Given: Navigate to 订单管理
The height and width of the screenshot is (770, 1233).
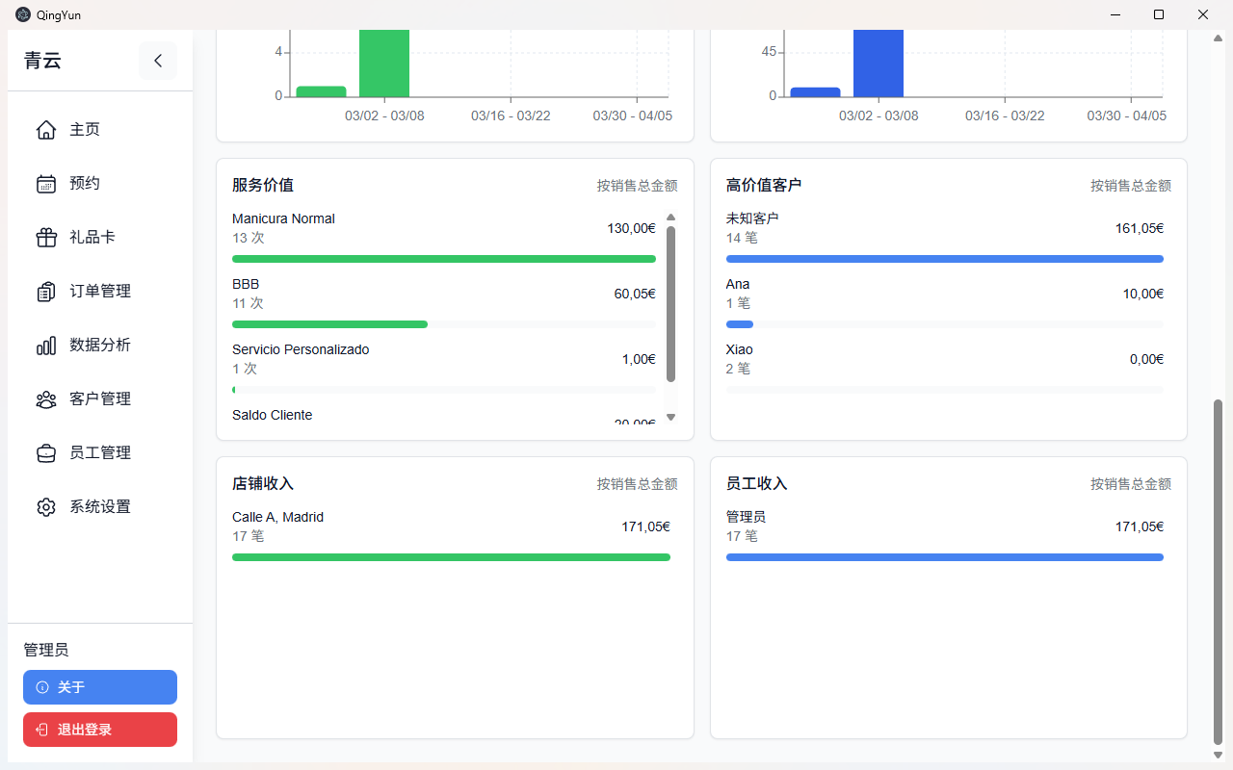Looking at the screenshot, I should tap(100, 292).
